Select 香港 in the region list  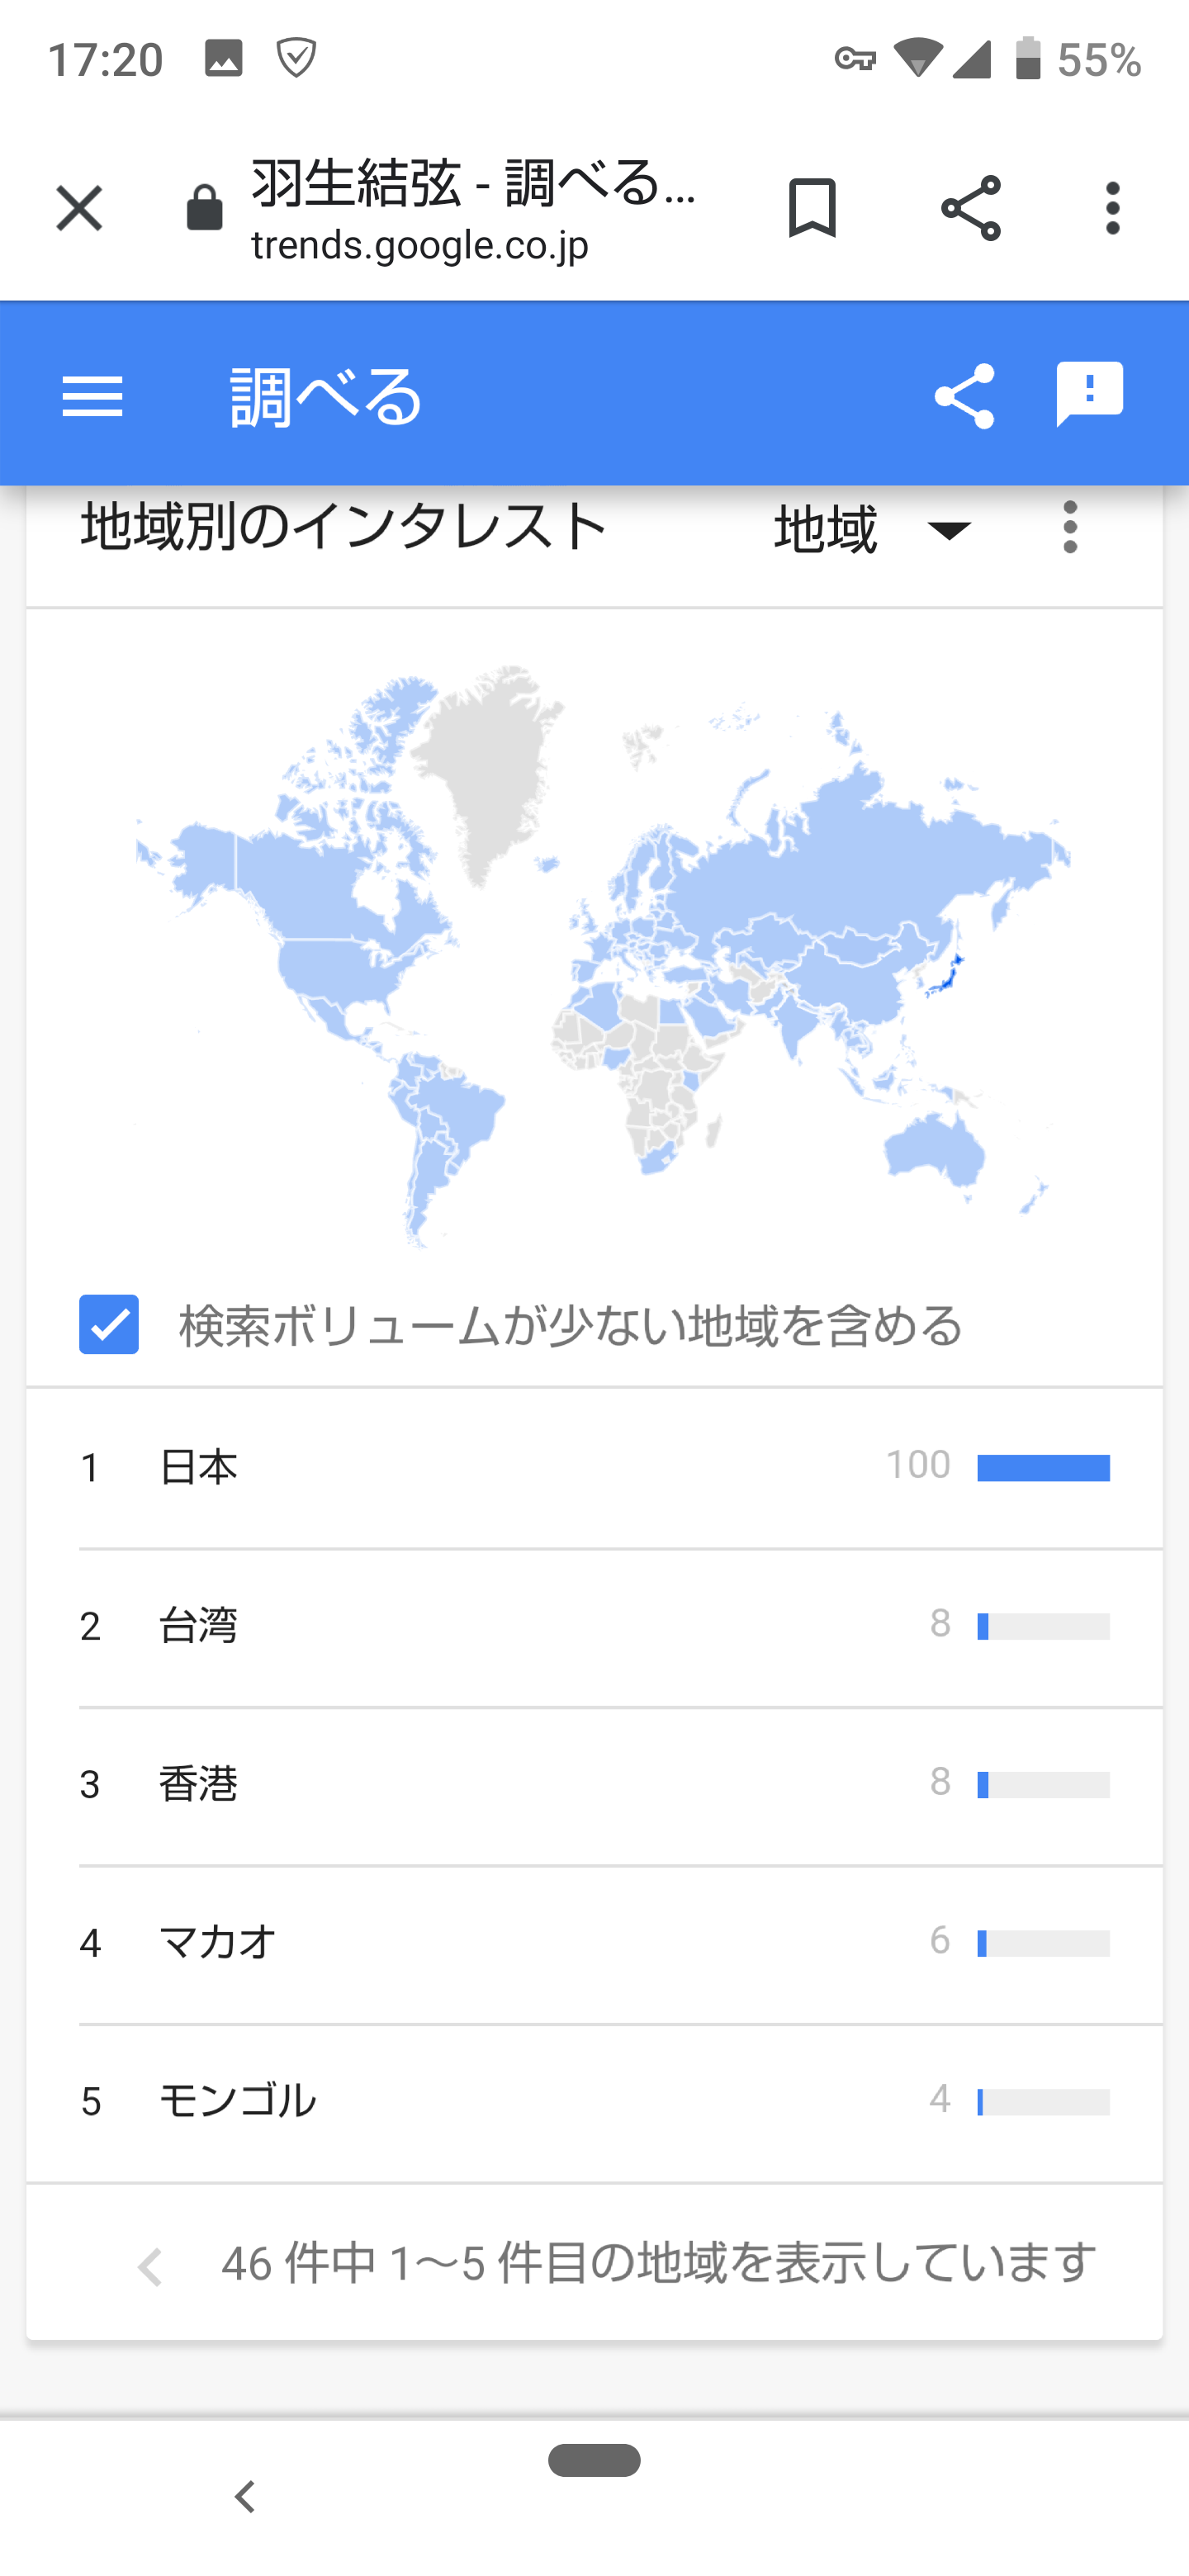594,1785
